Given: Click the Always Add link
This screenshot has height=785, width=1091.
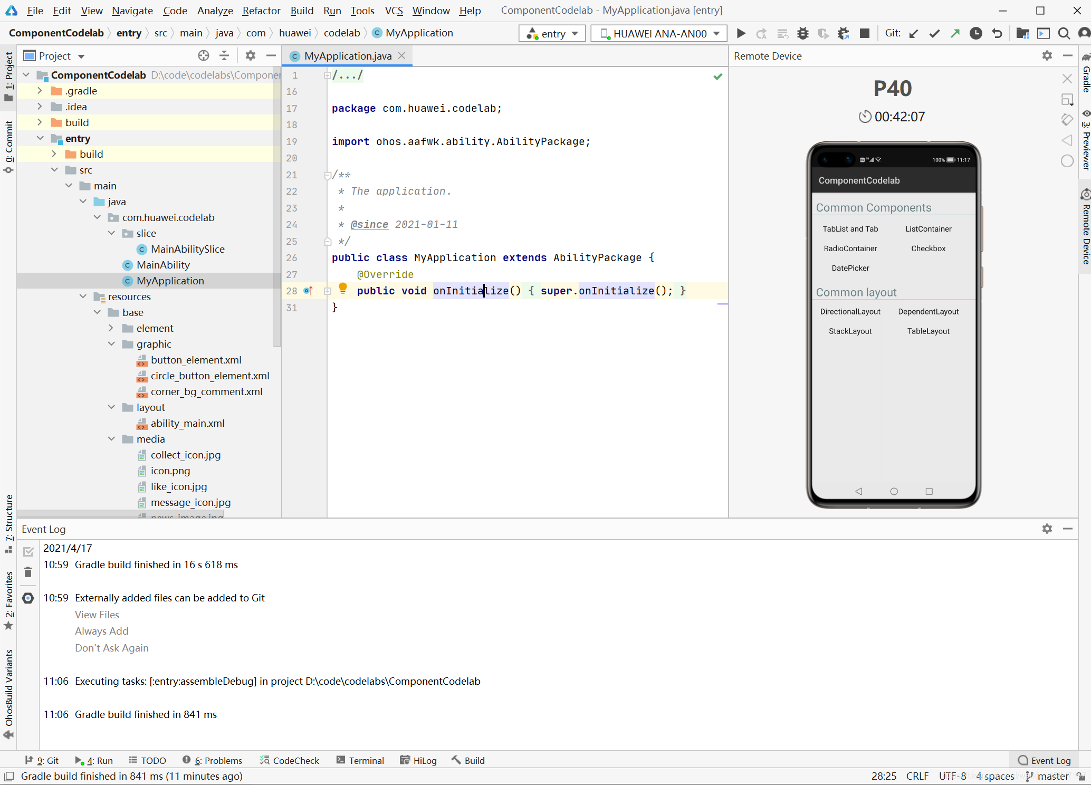Looking at the screenshot, I should (102, 631).
